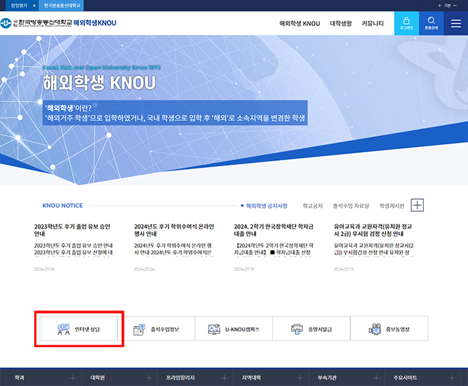The width and height of the screenshot is (468, 386).
Task: Open the U-KNOU캠퍼스 icon
Action: [215, 329]
